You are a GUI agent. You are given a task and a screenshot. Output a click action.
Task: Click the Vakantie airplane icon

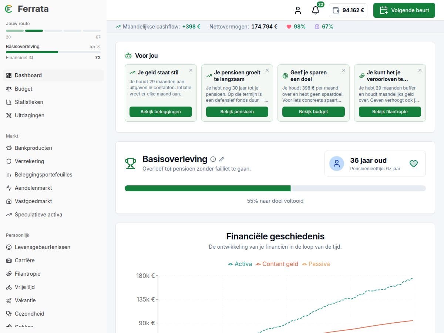click(x=9, y=300)
